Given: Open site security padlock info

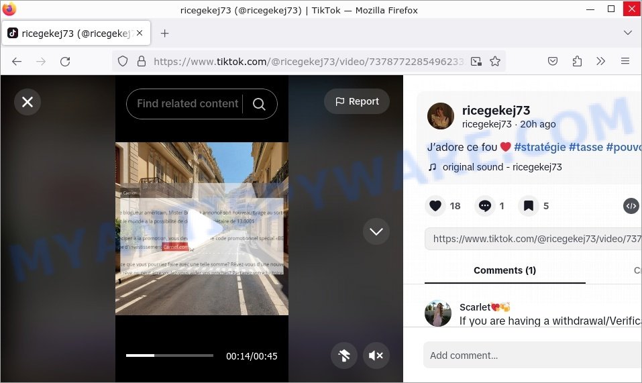Looking at the screenshot, I should point(142,62).
